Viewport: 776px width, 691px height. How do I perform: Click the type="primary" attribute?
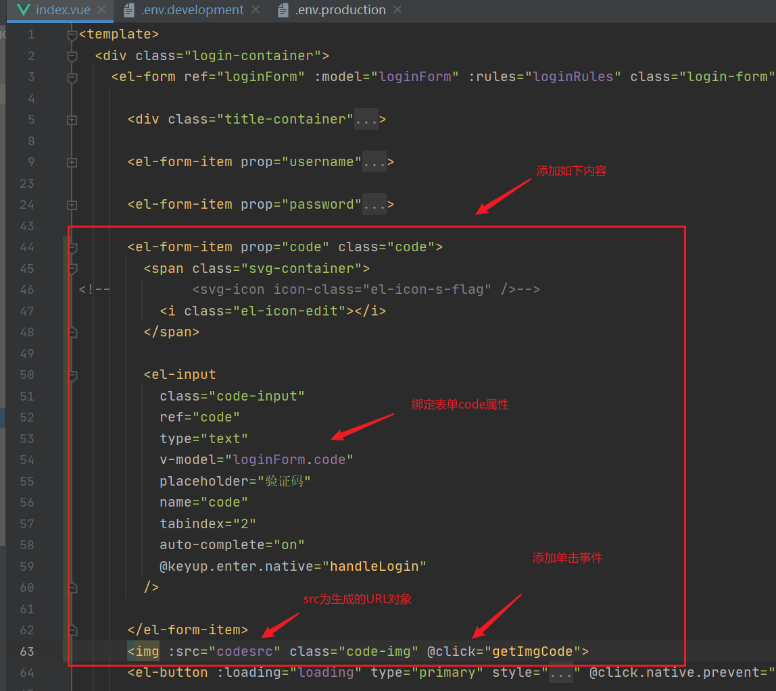pos(427,673)
